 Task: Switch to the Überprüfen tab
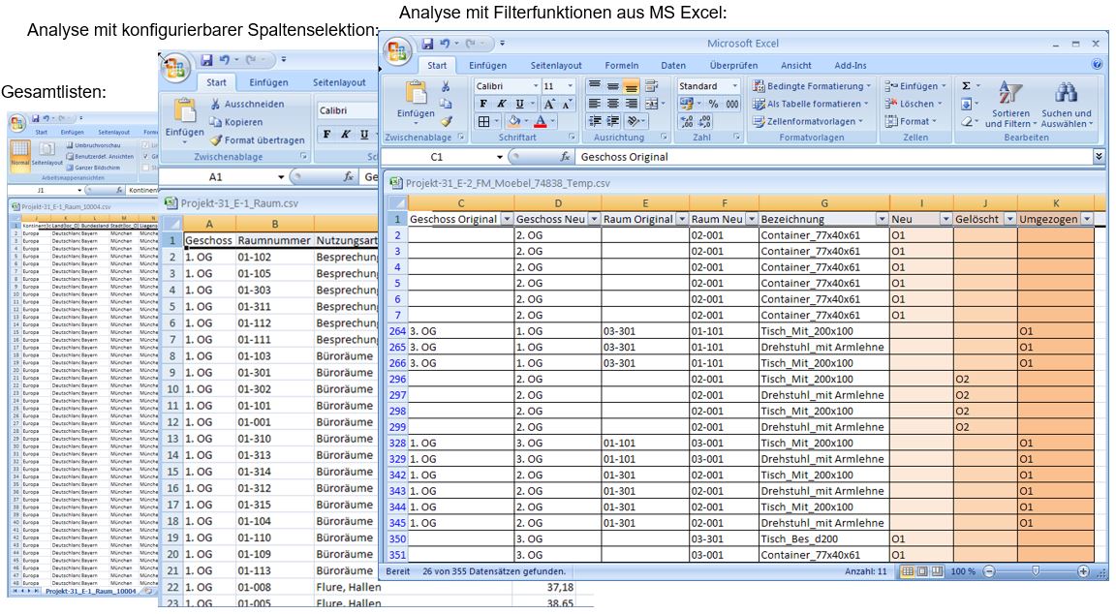733,66
